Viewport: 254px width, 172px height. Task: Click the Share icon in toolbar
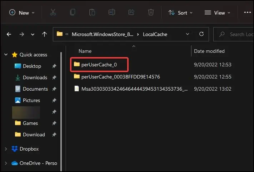pos(131,12)
